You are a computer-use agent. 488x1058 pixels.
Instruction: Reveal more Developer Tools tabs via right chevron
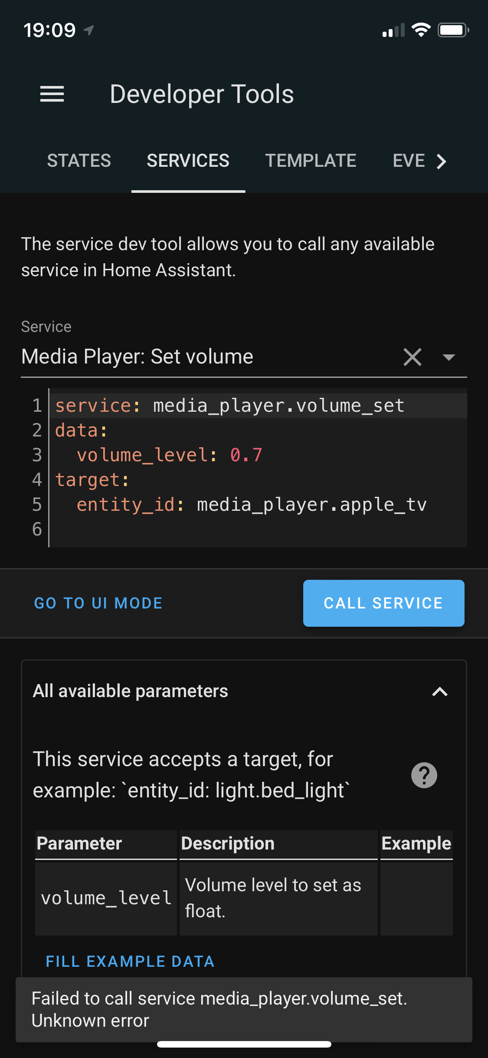point(442,161)
